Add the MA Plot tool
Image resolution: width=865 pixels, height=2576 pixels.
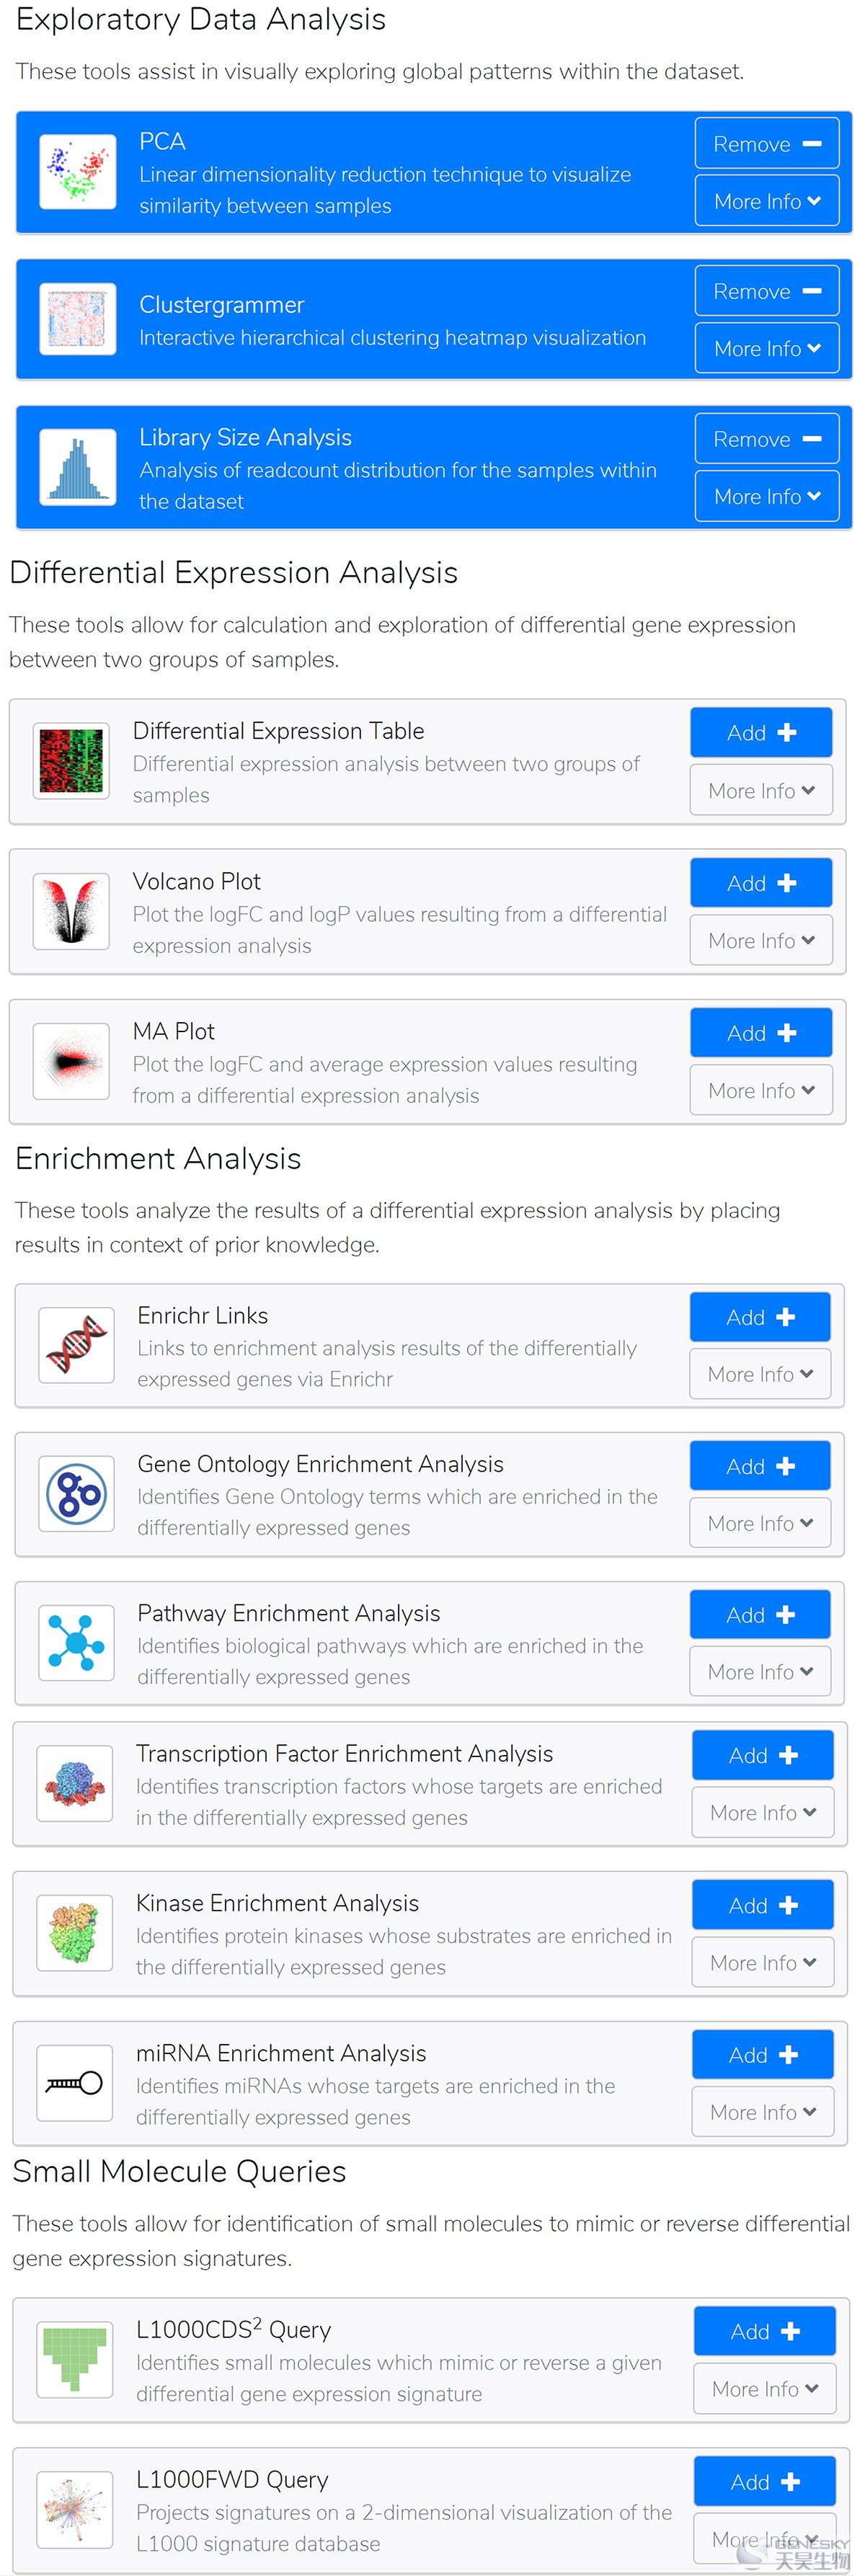pyautogui.click(x=761, y=1032)
